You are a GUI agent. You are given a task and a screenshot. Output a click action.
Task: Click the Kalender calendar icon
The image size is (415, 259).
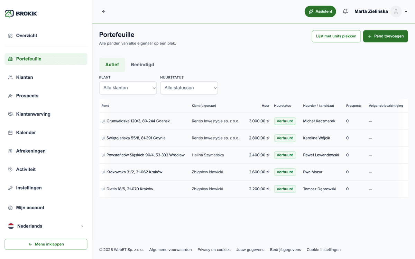(x=10, y=133)
